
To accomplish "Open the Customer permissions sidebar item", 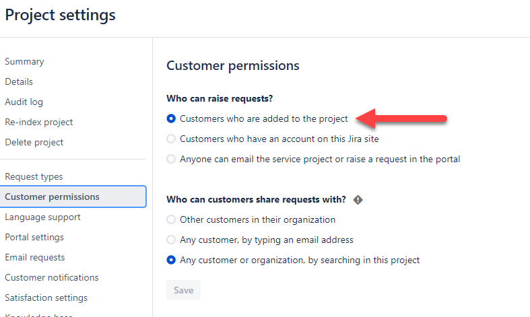I will pos(52,197).
